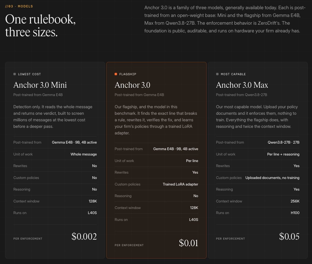Click the 'Per line' value in flagship card
The width and height of the screenshot is (312, 264).
point(192,161)
